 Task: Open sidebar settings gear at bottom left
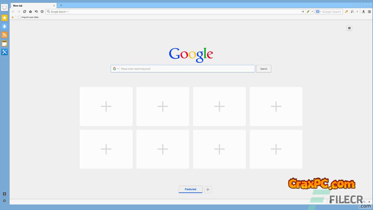click(x=4, y=201)
